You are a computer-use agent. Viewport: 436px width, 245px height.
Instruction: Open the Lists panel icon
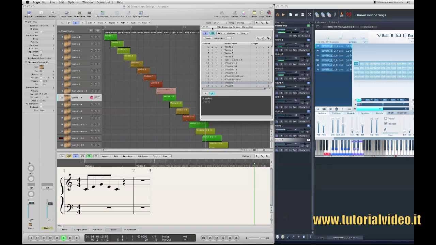[x=262, y=14]
